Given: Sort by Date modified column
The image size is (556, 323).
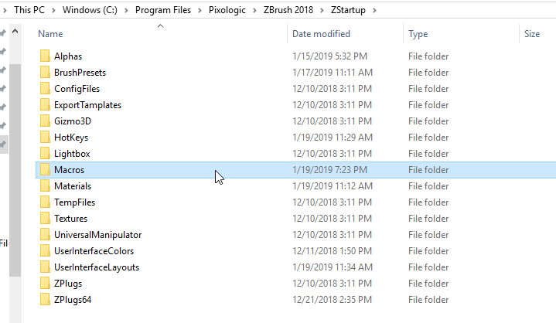Looking at the screenshot, I should 321,34.
